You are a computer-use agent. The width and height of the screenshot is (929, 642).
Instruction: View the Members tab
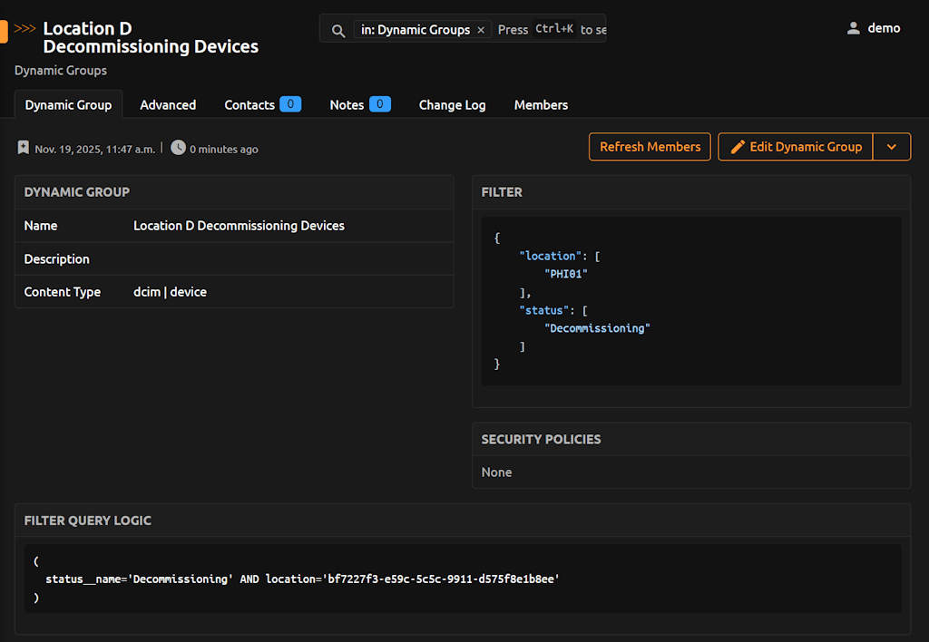coord(541,105)
